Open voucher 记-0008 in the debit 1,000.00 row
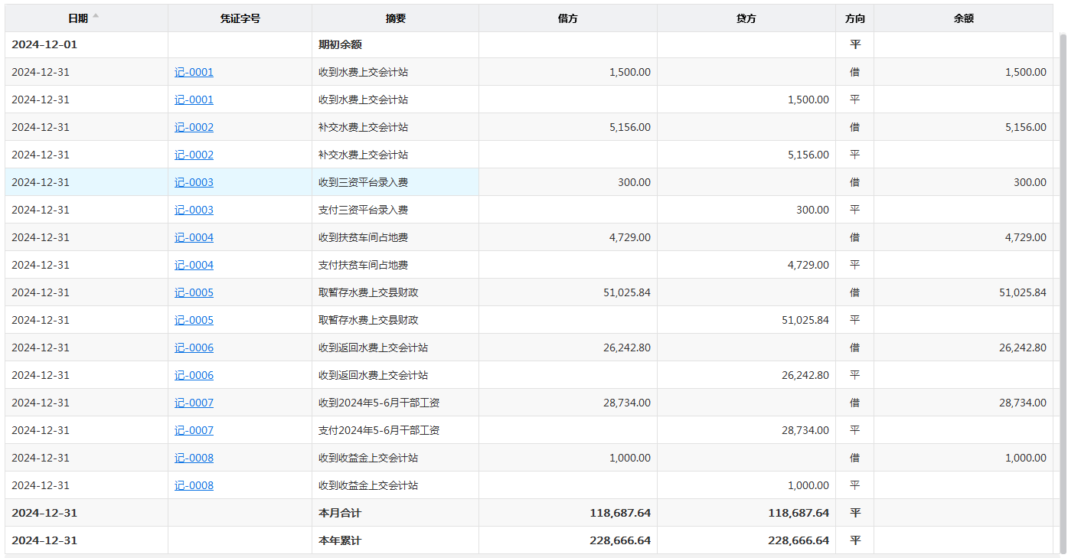Viewport: 1068px width, 558px height. click(194, 458)
